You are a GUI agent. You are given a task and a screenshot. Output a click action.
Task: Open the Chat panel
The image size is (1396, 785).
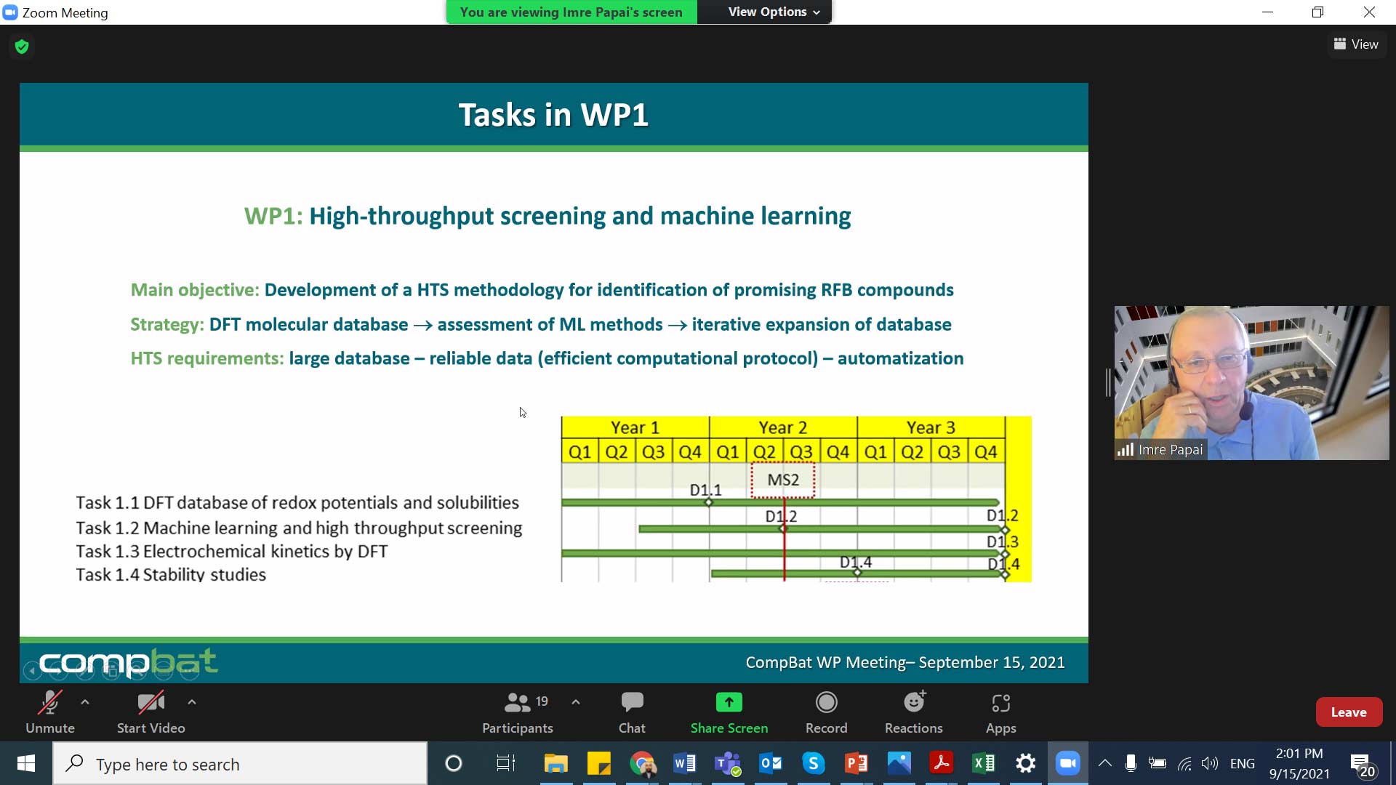tap(631, 712)
